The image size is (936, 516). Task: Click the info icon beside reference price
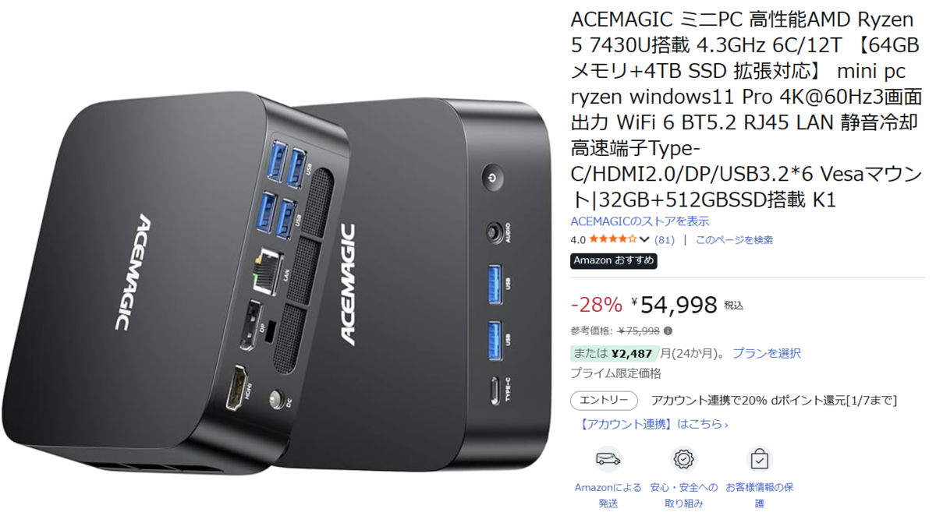click(668, 330)
